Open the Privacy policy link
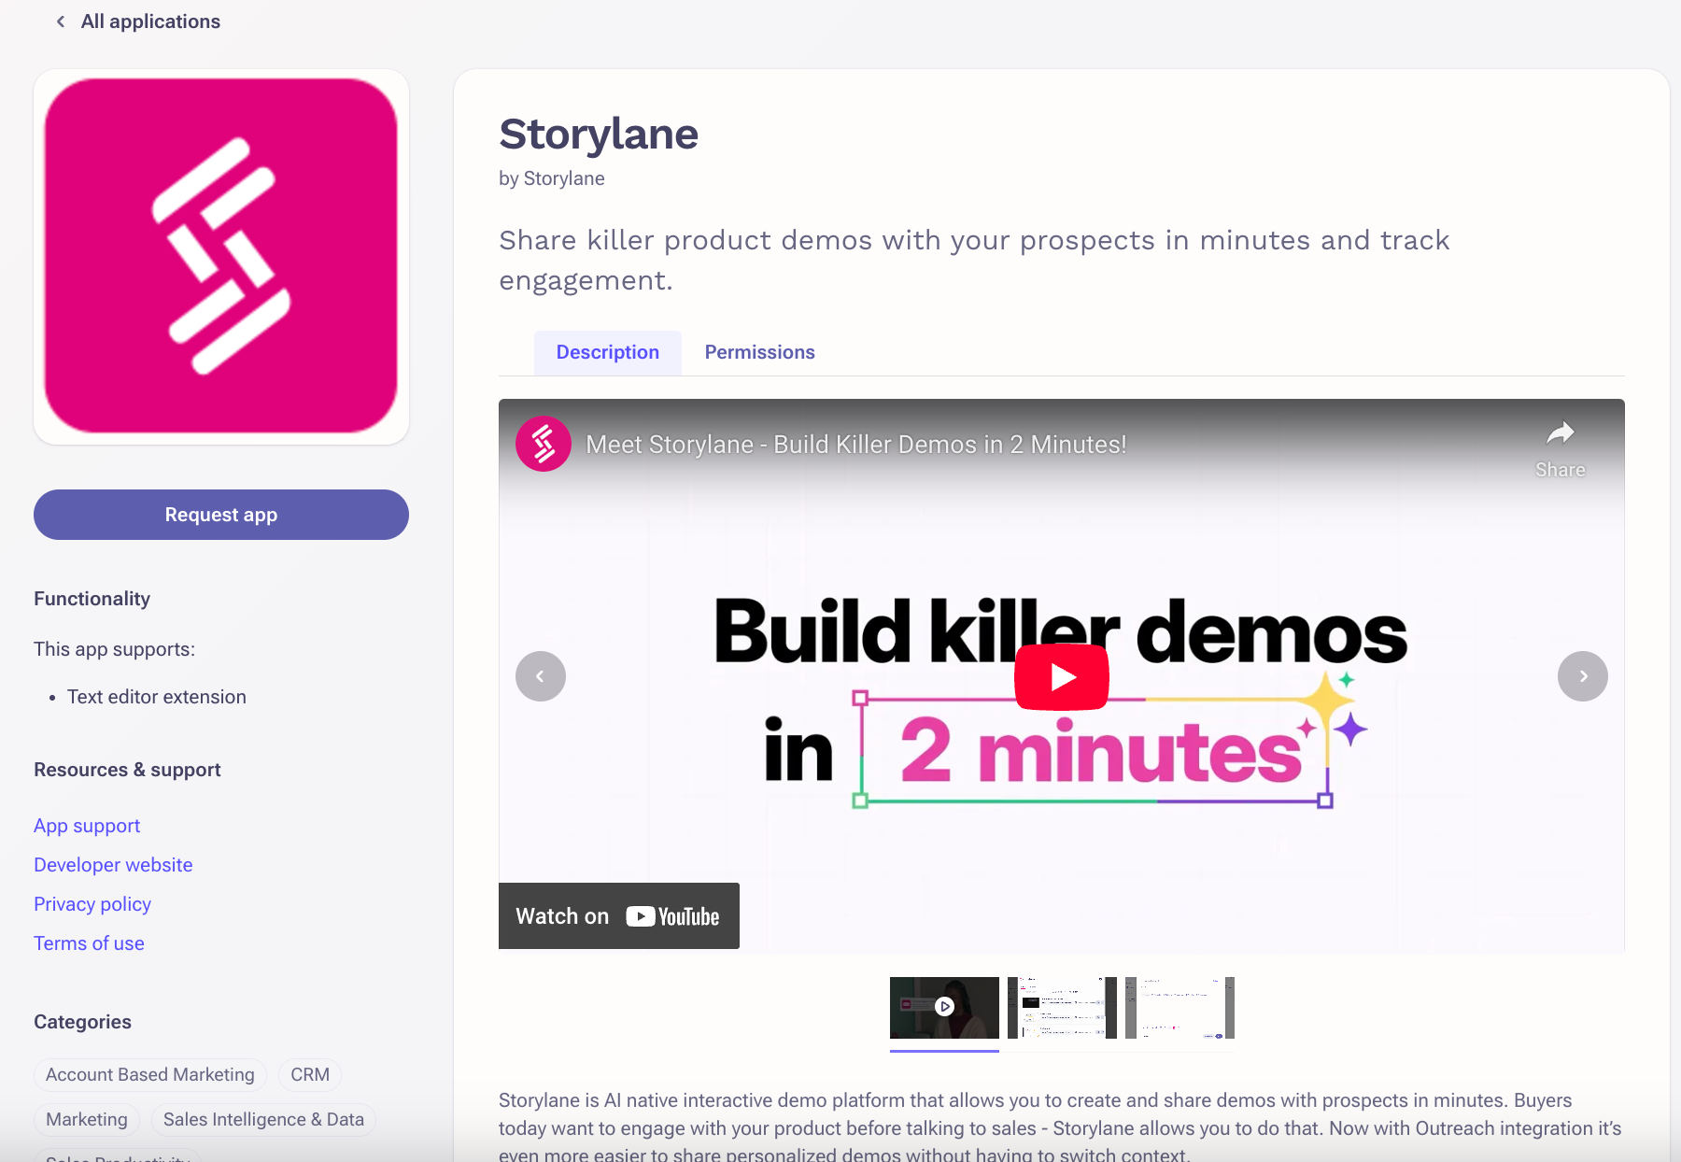Screen dimensions: 1681x1162 92,904
